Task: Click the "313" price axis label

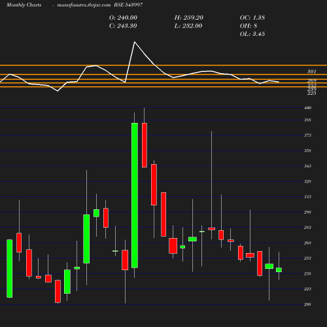Action: (307, 197)
